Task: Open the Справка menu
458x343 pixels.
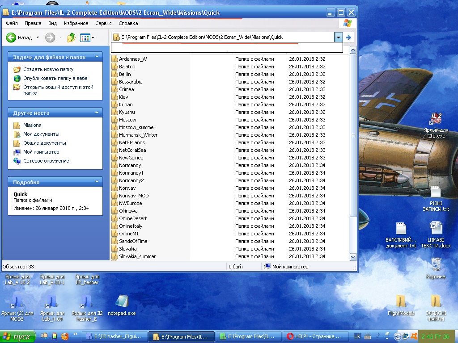Action: [128, 23]
